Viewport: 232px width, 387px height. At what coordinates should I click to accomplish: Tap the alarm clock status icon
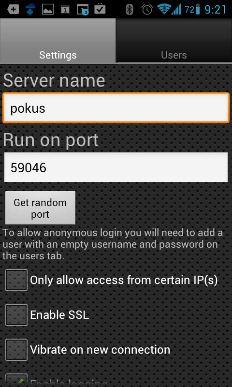[147, 9]
